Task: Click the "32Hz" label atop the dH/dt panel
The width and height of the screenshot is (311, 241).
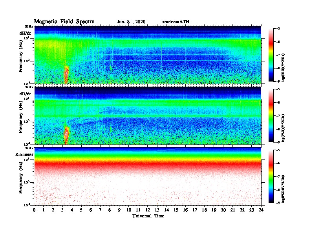Action: tap(29, 26)
